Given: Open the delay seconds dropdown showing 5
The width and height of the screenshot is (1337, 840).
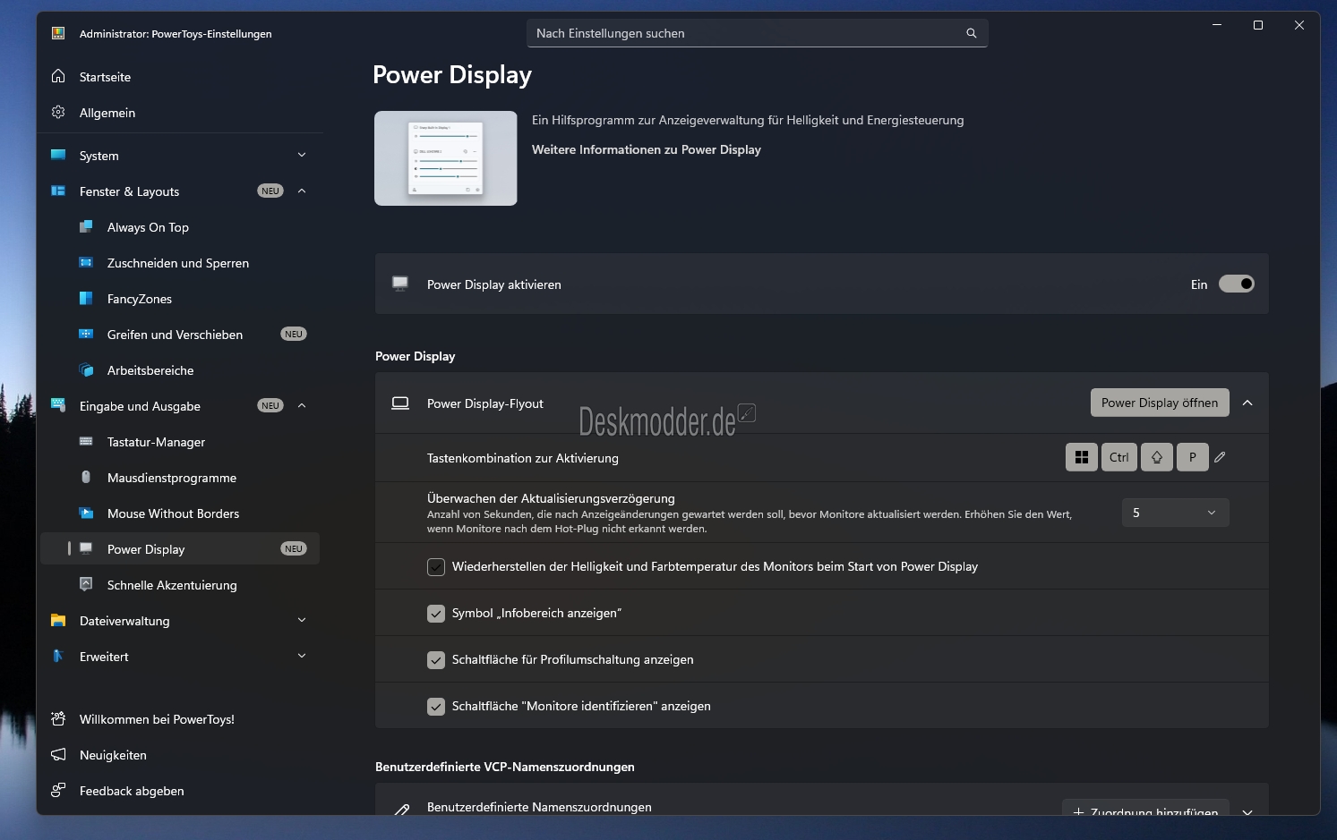Looking at the screenshot, I should click(x=1175, y=513).
